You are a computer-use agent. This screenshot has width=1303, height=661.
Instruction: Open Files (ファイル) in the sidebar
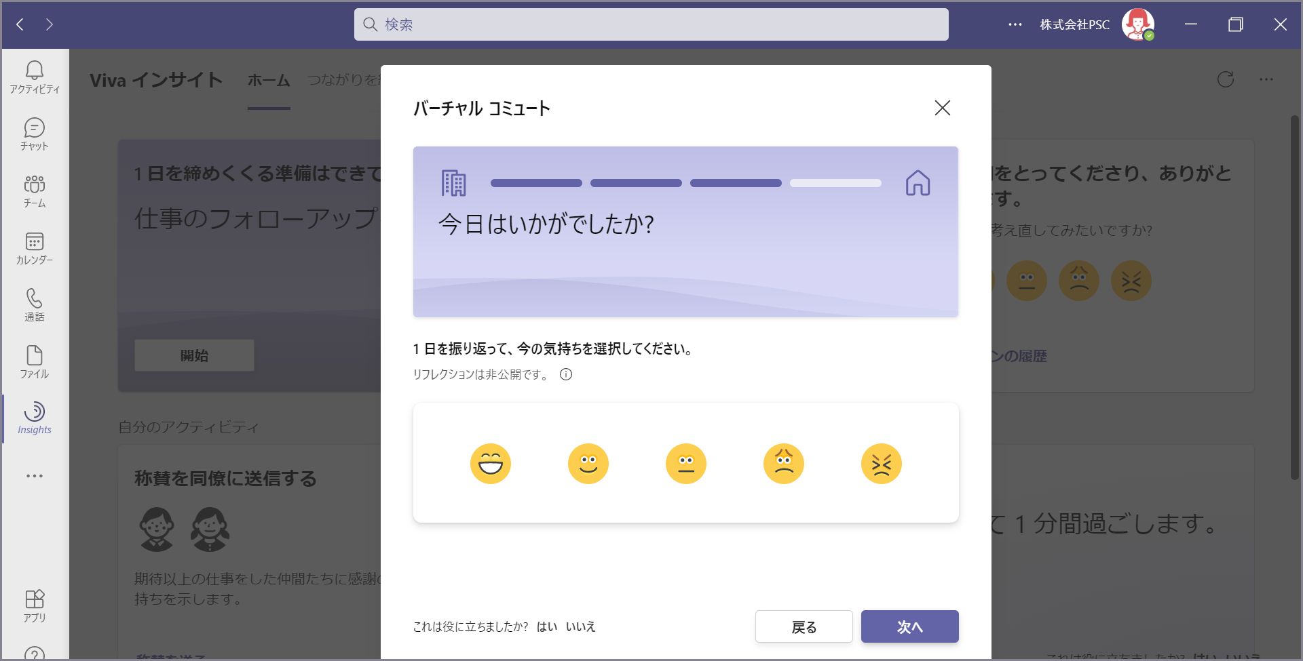pos(35,362)
